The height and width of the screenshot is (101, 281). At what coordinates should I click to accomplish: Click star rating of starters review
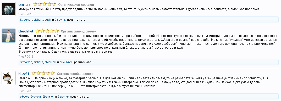point(45,4)
